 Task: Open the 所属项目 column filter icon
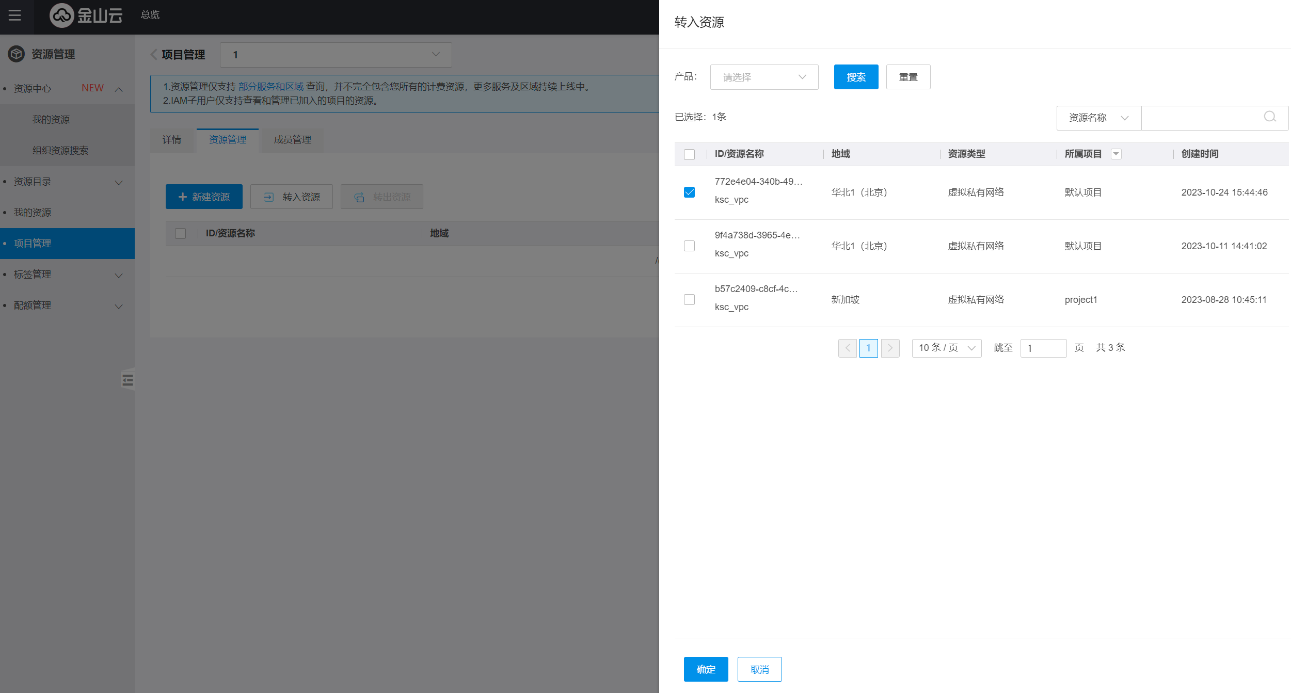[1116, 154]
